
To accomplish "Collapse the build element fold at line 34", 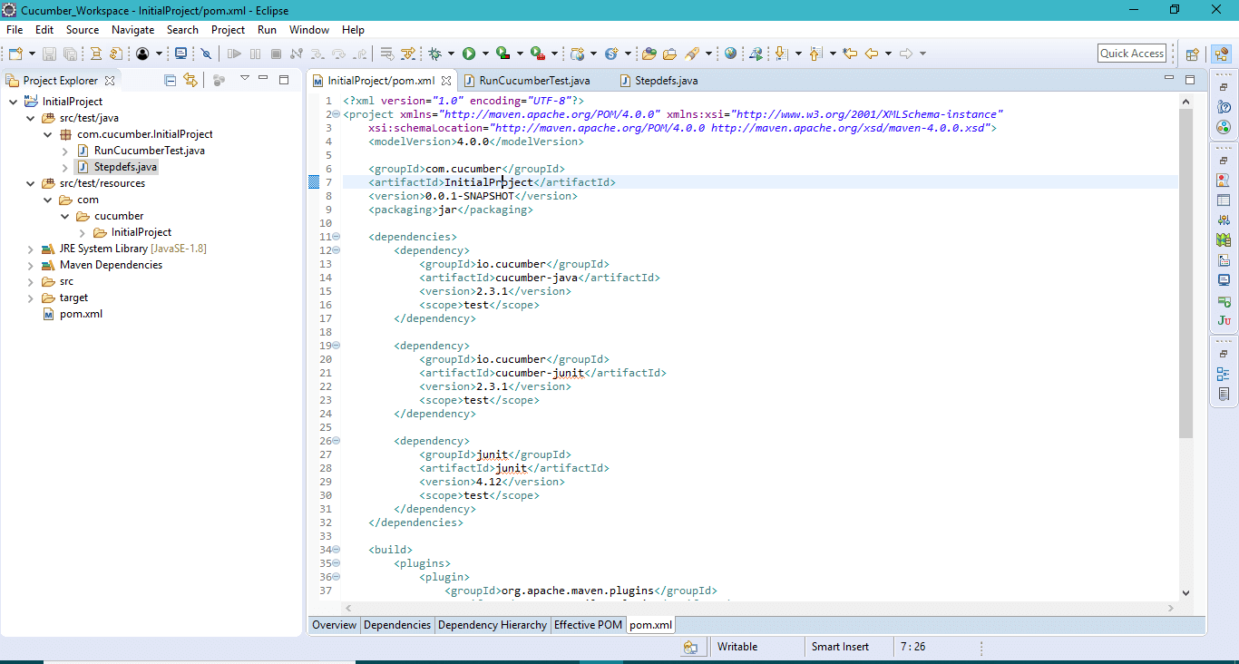I will click(x=336, y=550).
